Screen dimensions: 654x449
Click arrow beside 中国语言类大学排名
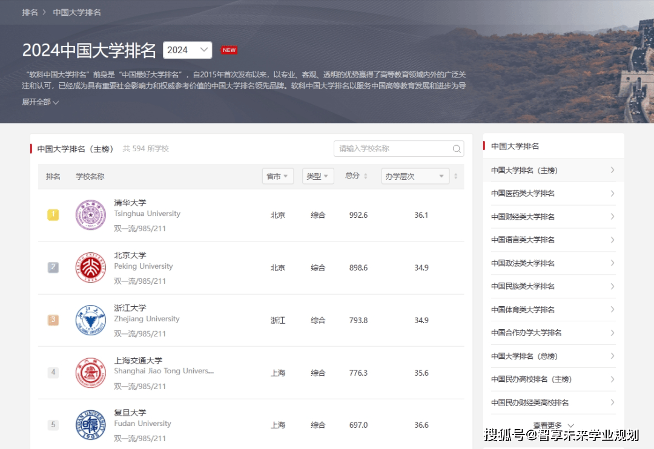(612, 240)
